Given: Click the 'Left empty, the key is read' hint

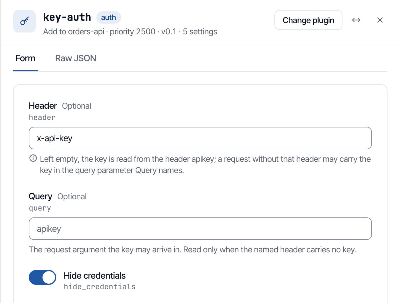Looking at the screenshot, I should coord(205,165).
